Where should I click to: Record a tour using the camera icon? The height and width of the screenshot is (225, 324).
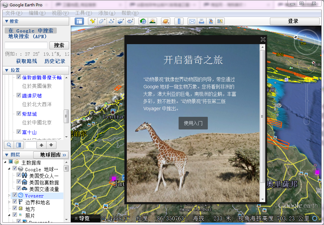130,21
